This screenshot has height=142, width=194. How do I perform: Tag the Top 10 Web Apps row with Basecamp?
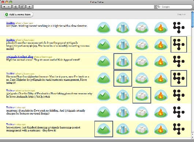point(104,61)
